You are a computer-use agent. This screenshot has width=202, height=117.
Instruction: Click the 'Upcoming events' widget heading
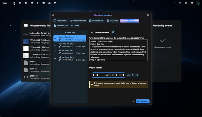pyautogui.click(x=163, y=26)
